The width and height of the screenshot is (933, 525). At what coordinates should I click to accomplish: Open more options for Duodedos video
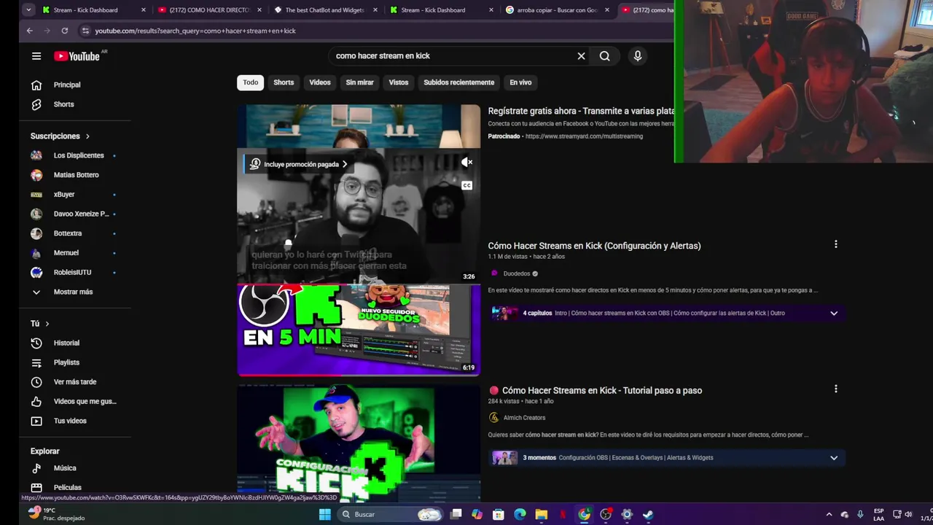(x=835, y=244)
